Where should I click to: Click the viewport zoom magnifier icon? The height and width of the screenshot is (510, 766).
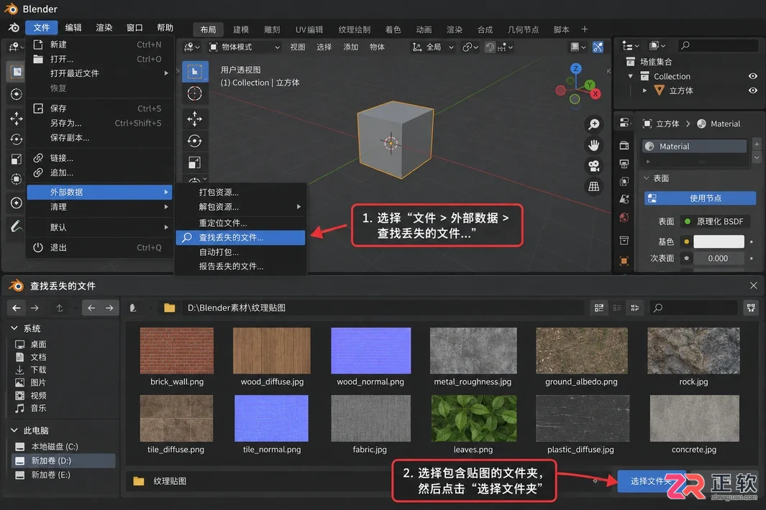(x=593, y=124)
